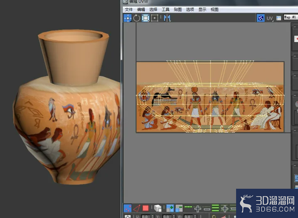Click Grow UV selection icon

[x=170, y=208]
